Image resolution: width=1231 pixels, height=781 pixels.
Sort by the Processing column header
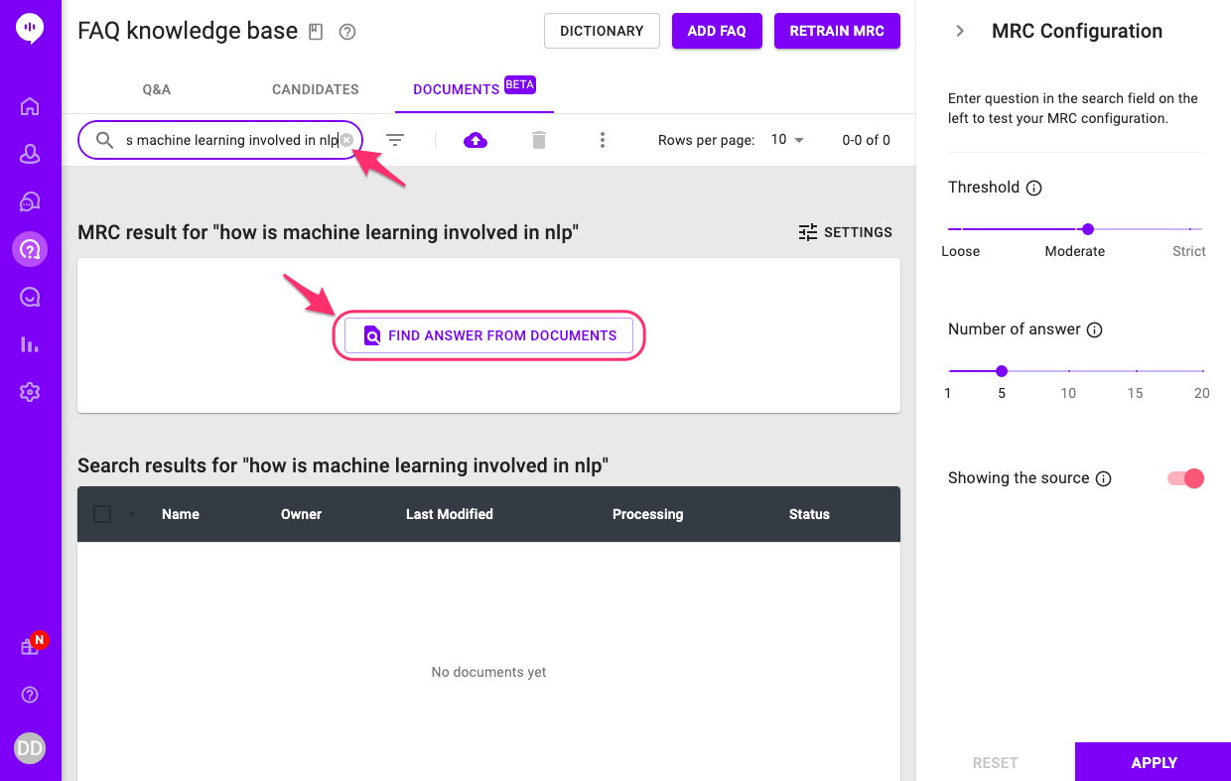coord(648,514)
